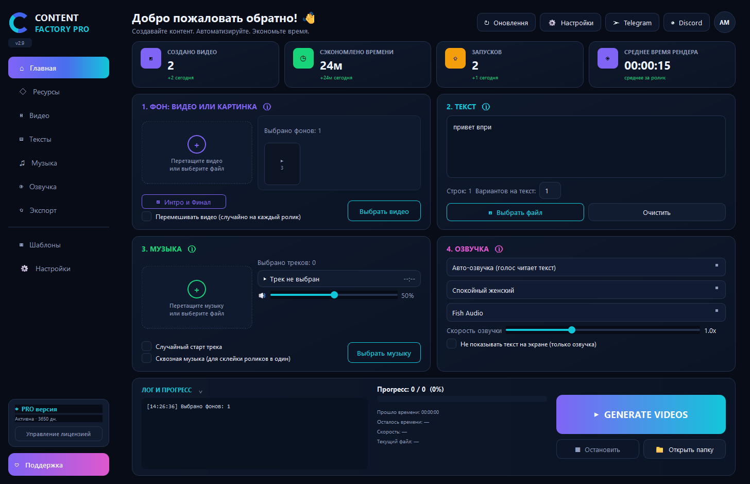Click Очистить to clear text
The height and width of the screenshot is (484, 750).
pyautogui.click(x=657, y=212)
